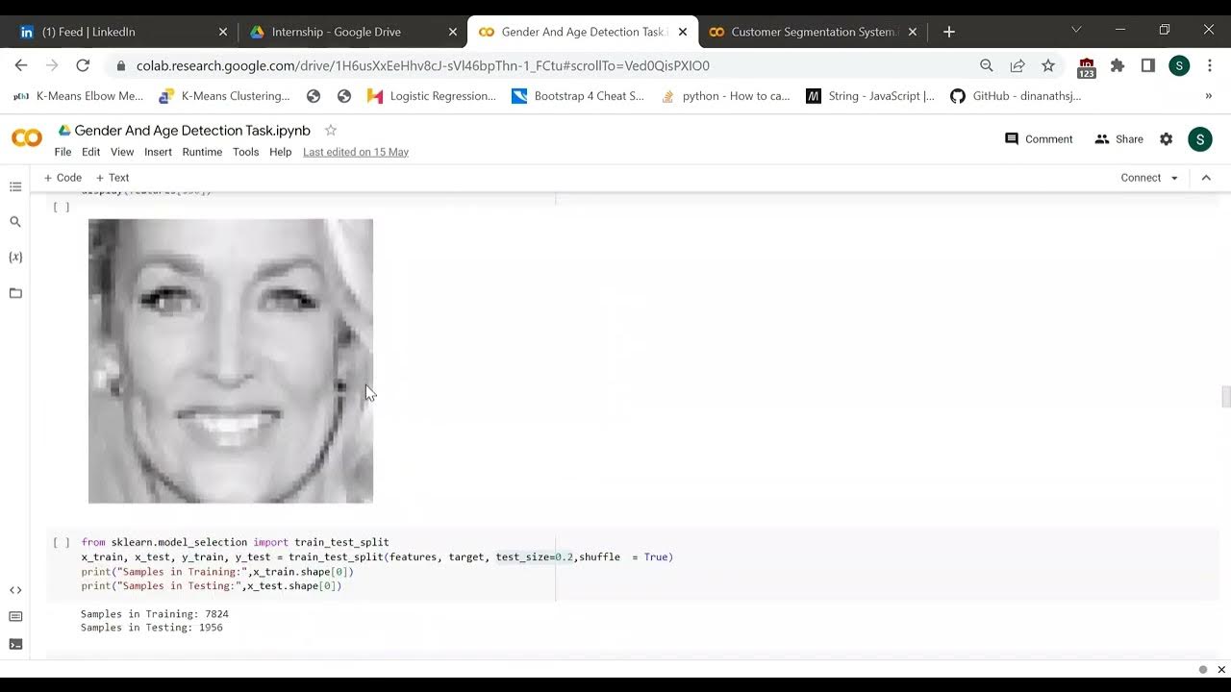1231x692 pixels.
Task: Click the Comment button
Action: 1039,139
